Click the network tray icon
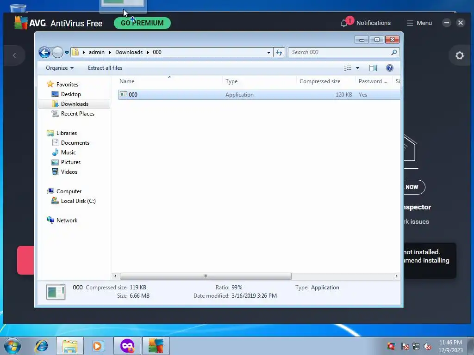Image resolution: width=474 pixels, height=355 pixels. [x=416, y=346]
